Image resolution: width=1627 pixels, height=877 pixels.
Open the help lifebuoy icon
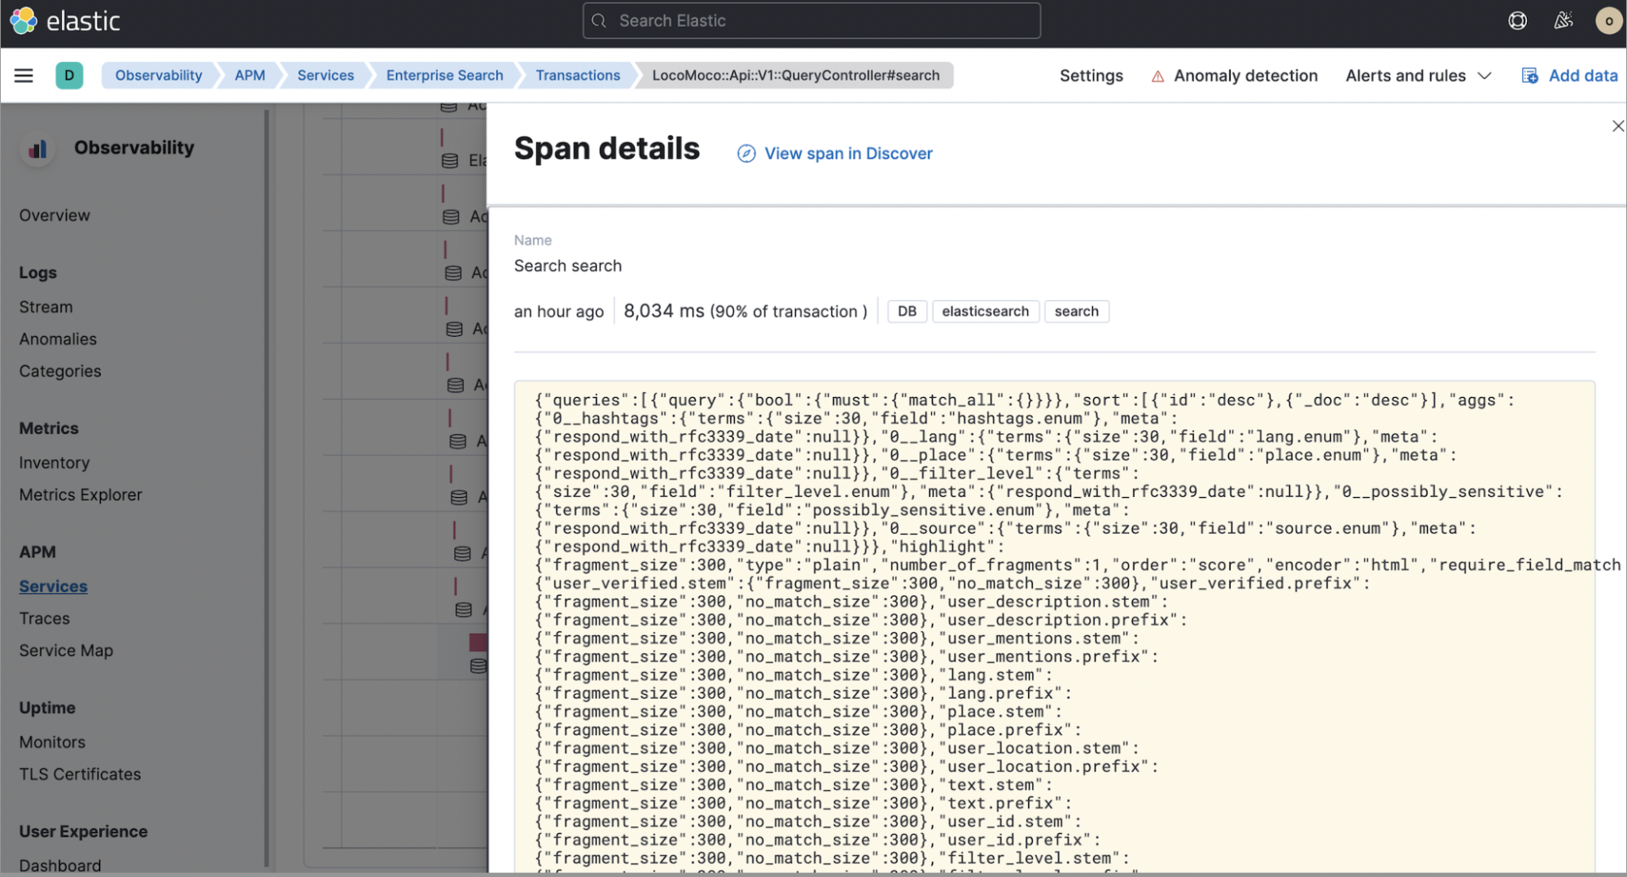(x=1518, y=21)
